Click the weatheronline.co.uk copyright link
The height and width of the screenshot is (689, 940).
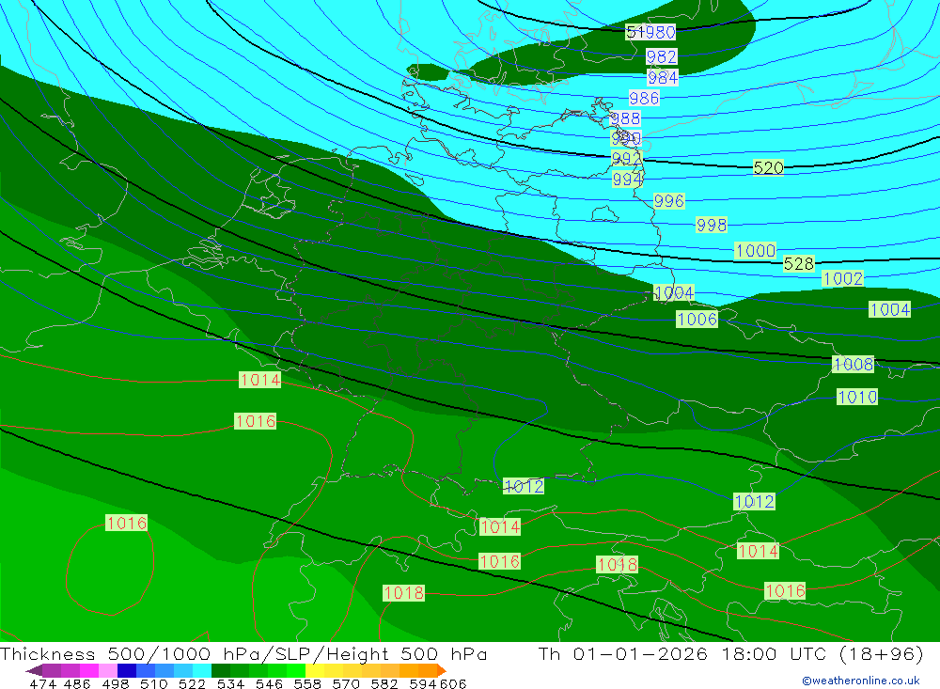[860, 681]
